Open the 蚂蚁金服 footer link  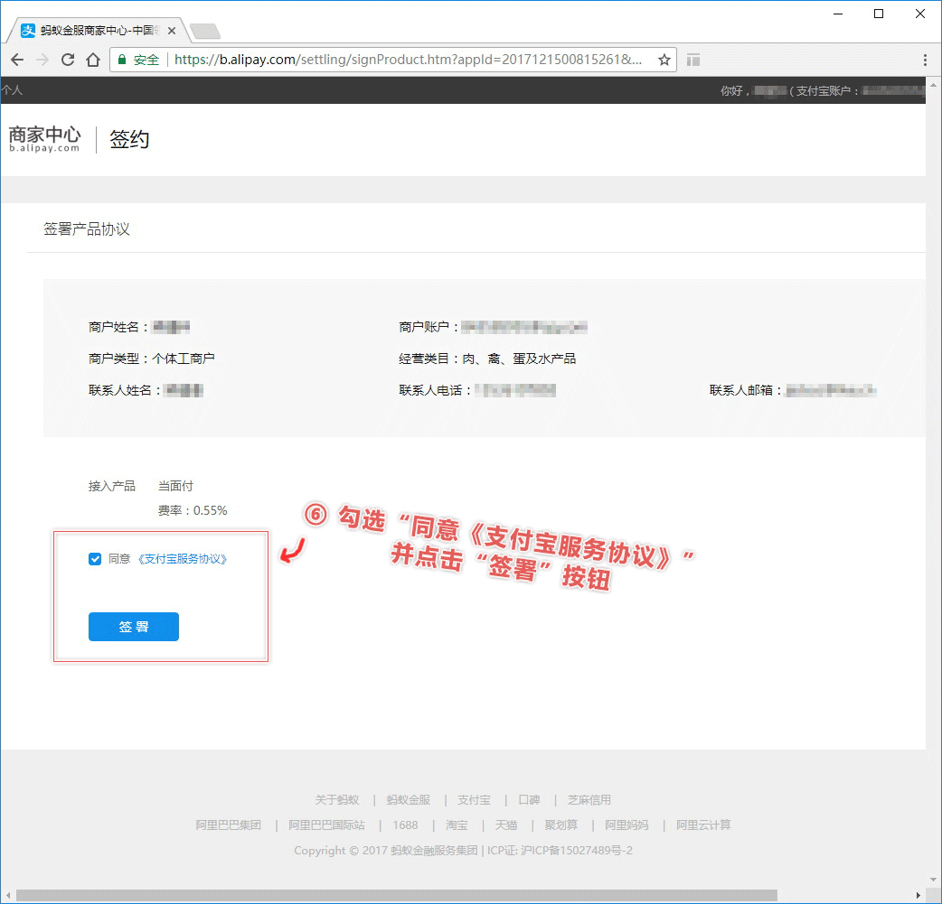tap(409, 799)
